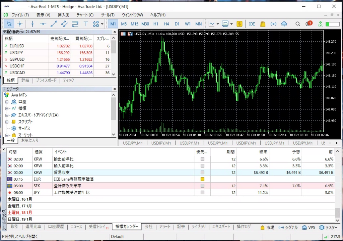Open the chart type dropdown arrow
343x241 pixels.
tap(218, 24)
